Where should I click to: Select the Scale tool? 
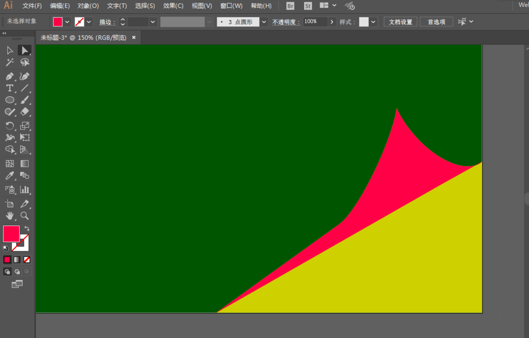click(x=25, y=126)
